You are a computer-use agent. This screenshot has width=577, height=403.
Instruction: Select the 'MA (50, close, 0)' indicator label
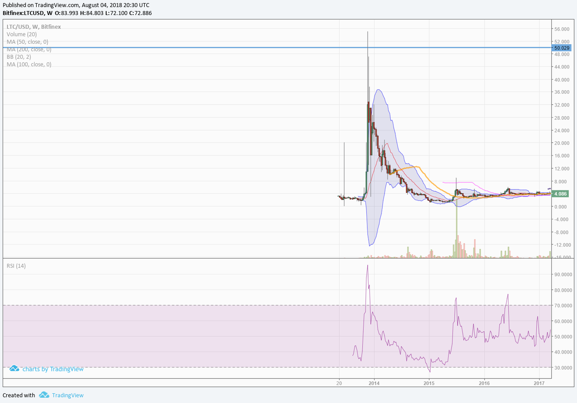[27, 42]
